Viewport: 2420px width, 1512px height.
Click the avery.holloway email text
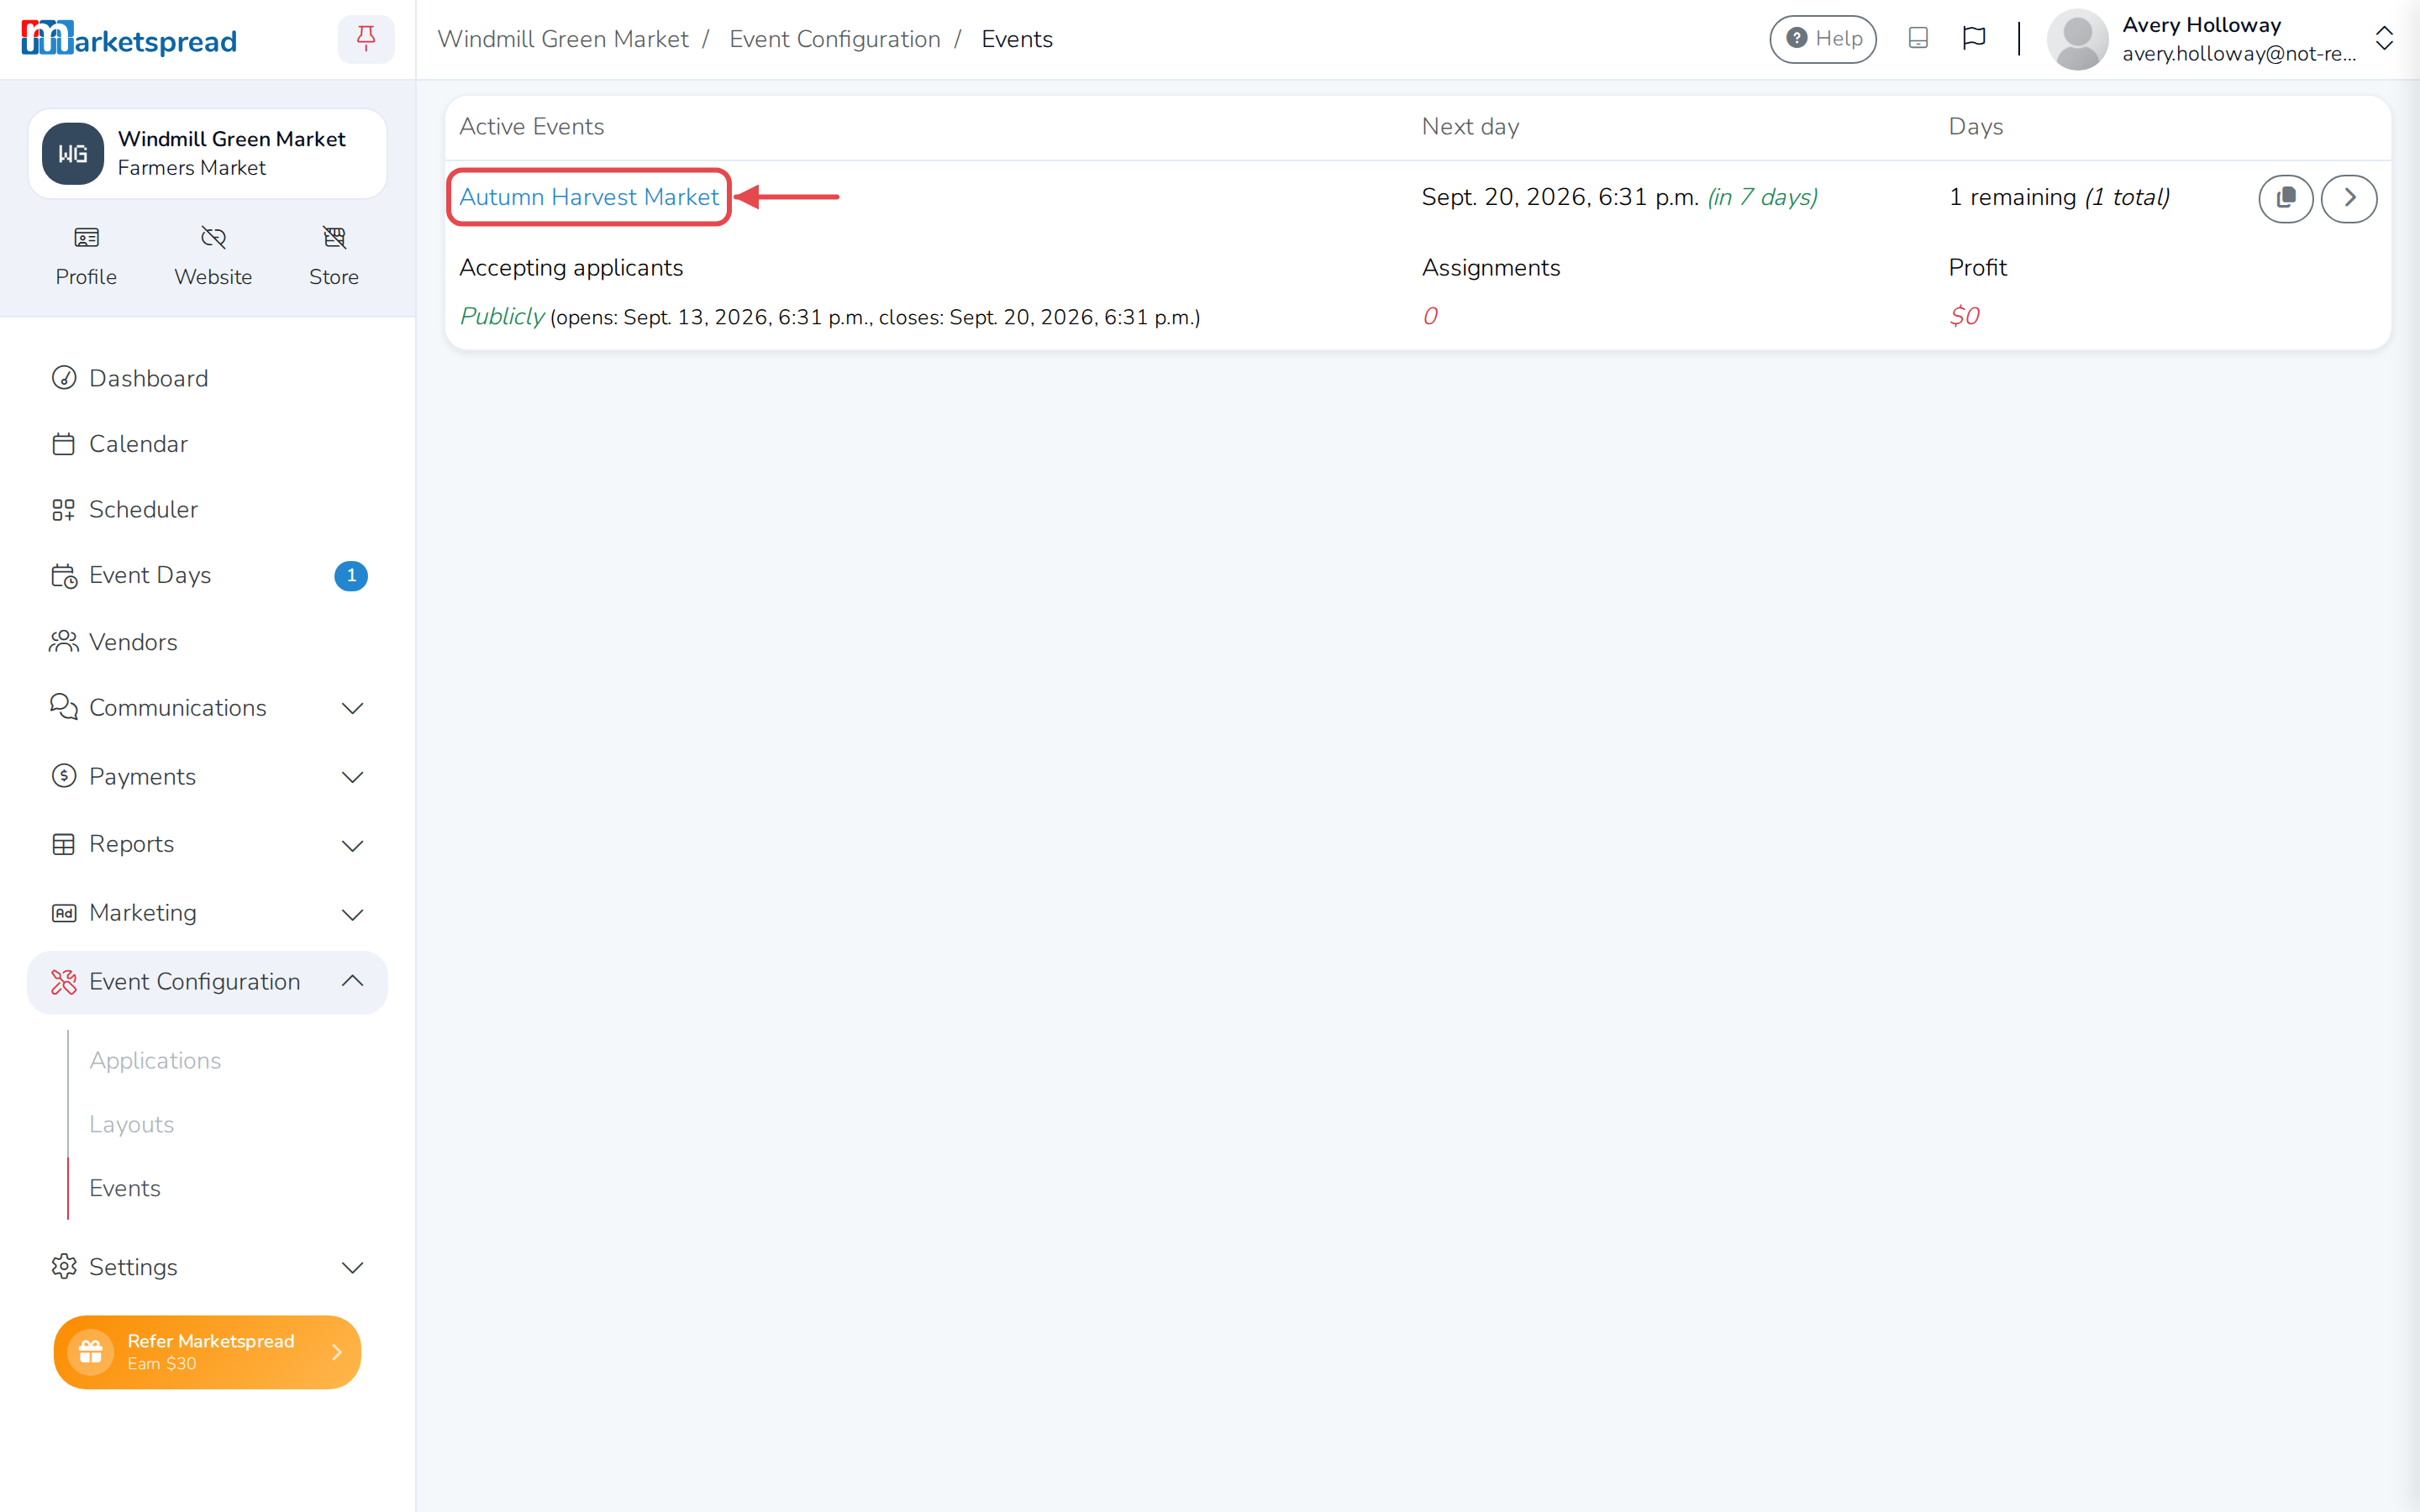pyautogui.click(x=2239, y=54)
